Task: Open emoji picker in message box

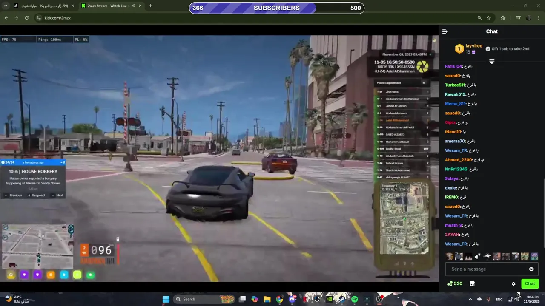Action: click(x=531, y=269)
